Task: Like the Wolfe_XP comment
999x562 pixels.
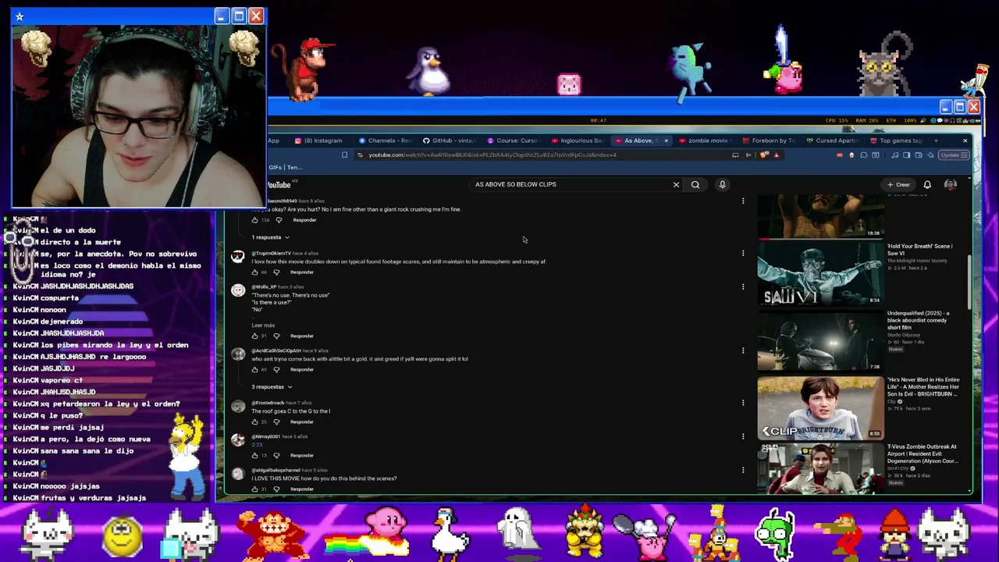Action: tap(254, 336)
